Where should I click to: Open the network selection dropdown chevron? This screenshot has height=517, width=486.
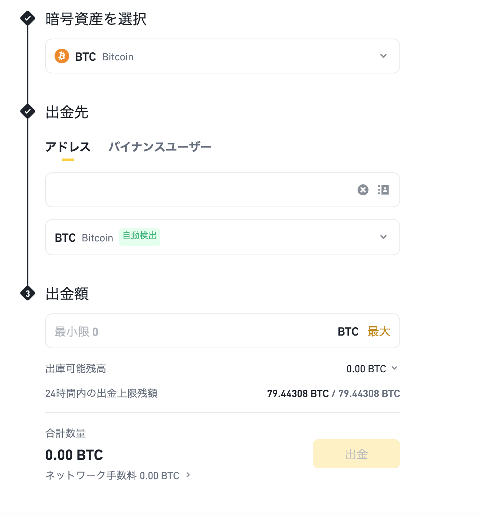pyautogui.click(x=383, y=237)
